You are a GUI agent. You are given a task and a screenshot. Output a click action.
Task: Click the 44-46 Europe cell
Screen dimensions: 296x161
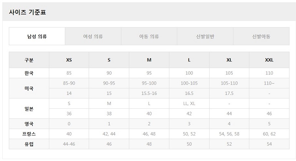(x=69, y=144)
